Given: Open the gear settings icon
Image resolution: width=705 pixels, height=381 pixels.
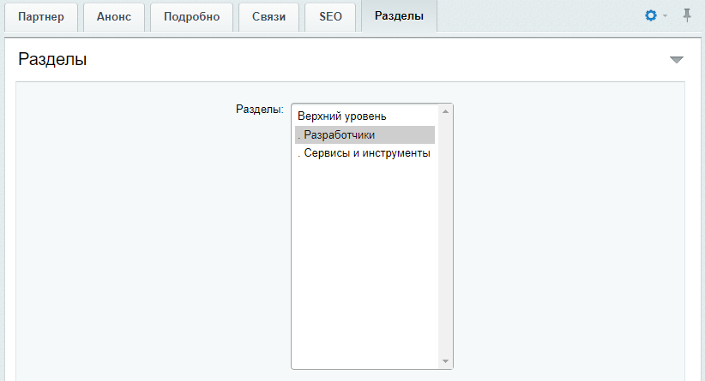Looking at the screenshot, I should coord(651,15).
